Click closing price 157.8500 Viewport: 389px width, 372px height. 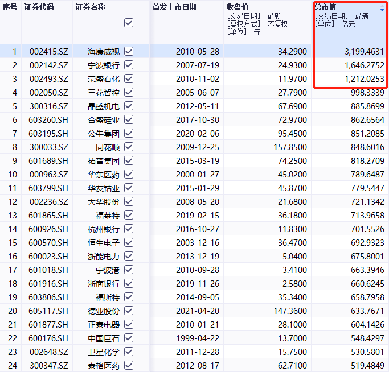pos(290,147)
